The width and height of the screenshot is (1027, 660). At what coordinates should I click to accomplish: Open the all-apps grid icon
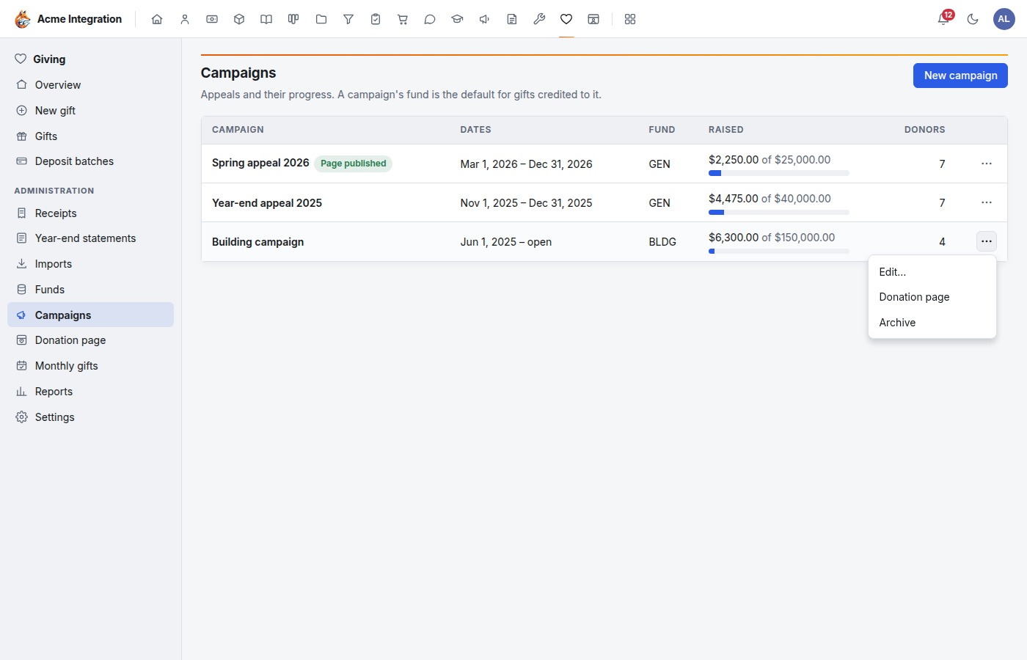point(630,19)
